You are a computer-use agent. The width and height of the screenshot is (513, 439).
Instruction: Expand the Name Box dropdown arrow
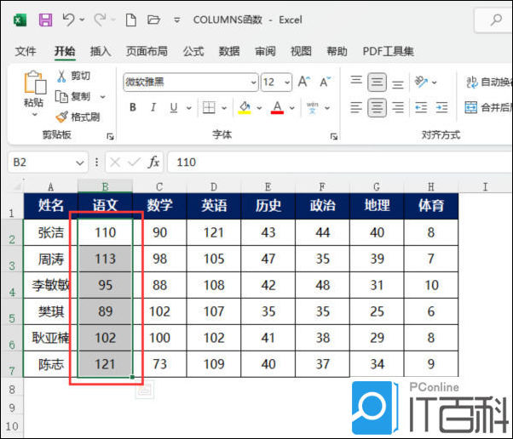[x=81, y=162]
